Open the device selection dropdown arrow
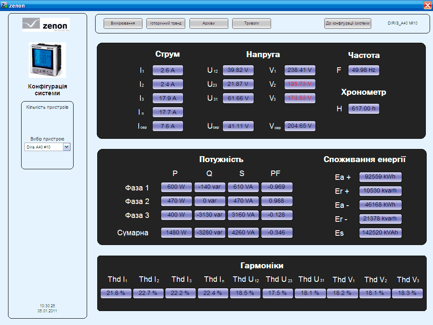The height and width of the screenshot is (325, 433). click(x=66, y=147)
